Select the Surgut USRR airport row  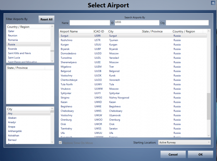pyautogui.click(x=133, y=36)
